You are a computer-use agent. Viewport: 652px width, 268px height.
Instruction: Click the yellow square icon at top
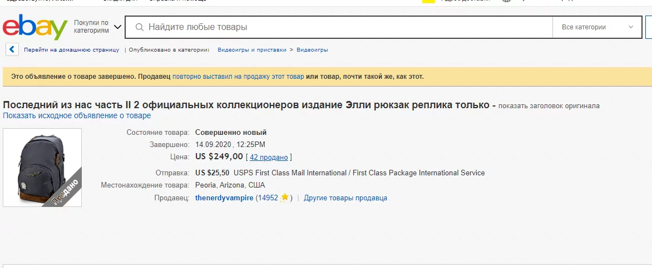(428, 2)
